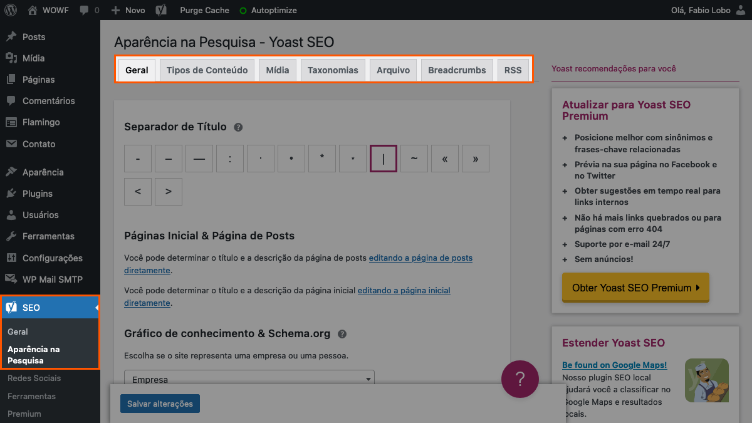This screenshot has height=423, width=752.
Task: Open the WOWF site home icon
Action: tap(33, 10)
